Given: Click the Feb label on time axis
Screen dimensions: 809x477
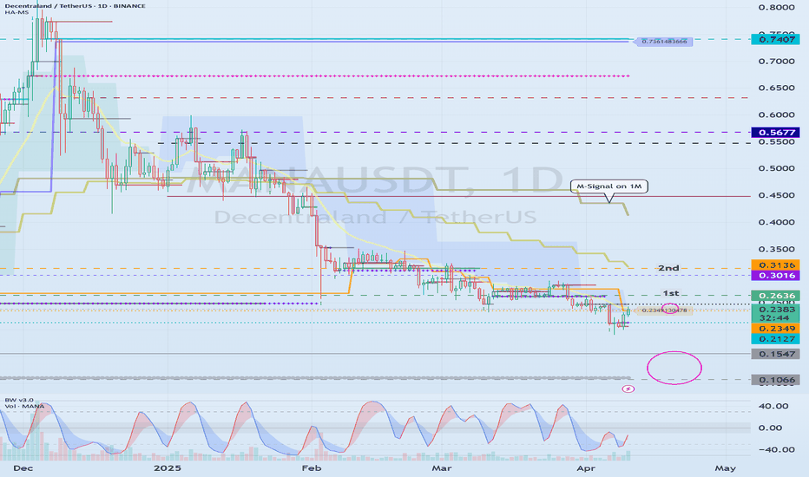Looking at the screenshot, I should (x=312, y=468).
